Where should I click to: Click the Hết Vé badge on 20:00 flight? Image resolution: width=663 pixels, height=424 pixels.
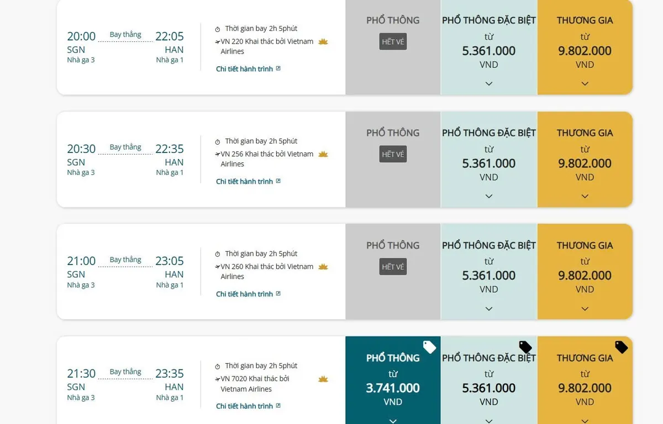pos(393,42)
